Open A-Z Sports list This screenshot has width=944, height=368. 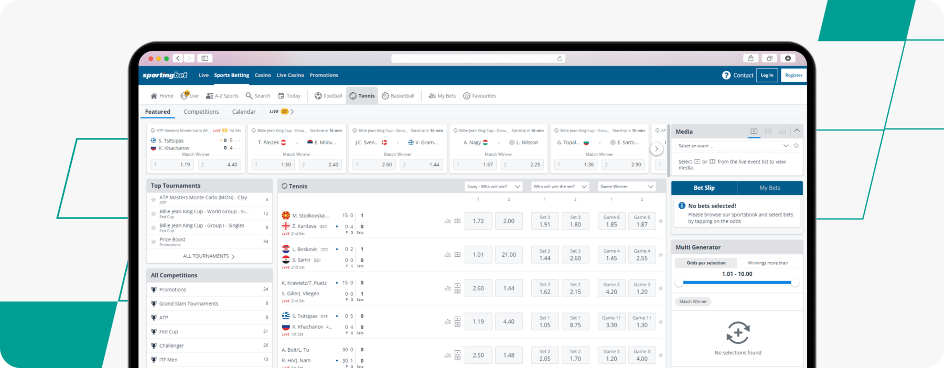(222, 96)
